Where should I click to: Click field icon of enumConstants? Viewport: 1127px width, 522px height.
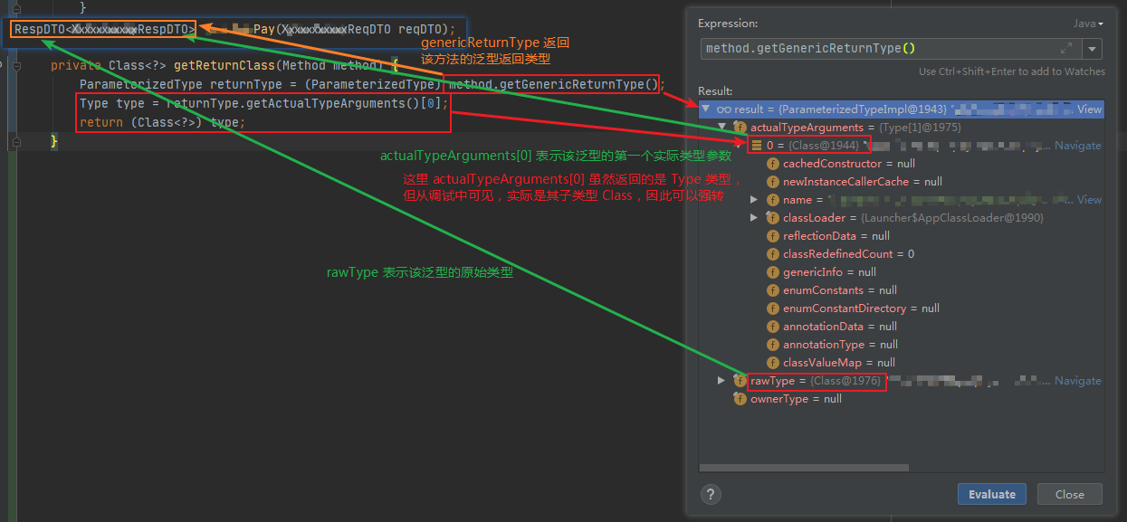click(772, 290)
